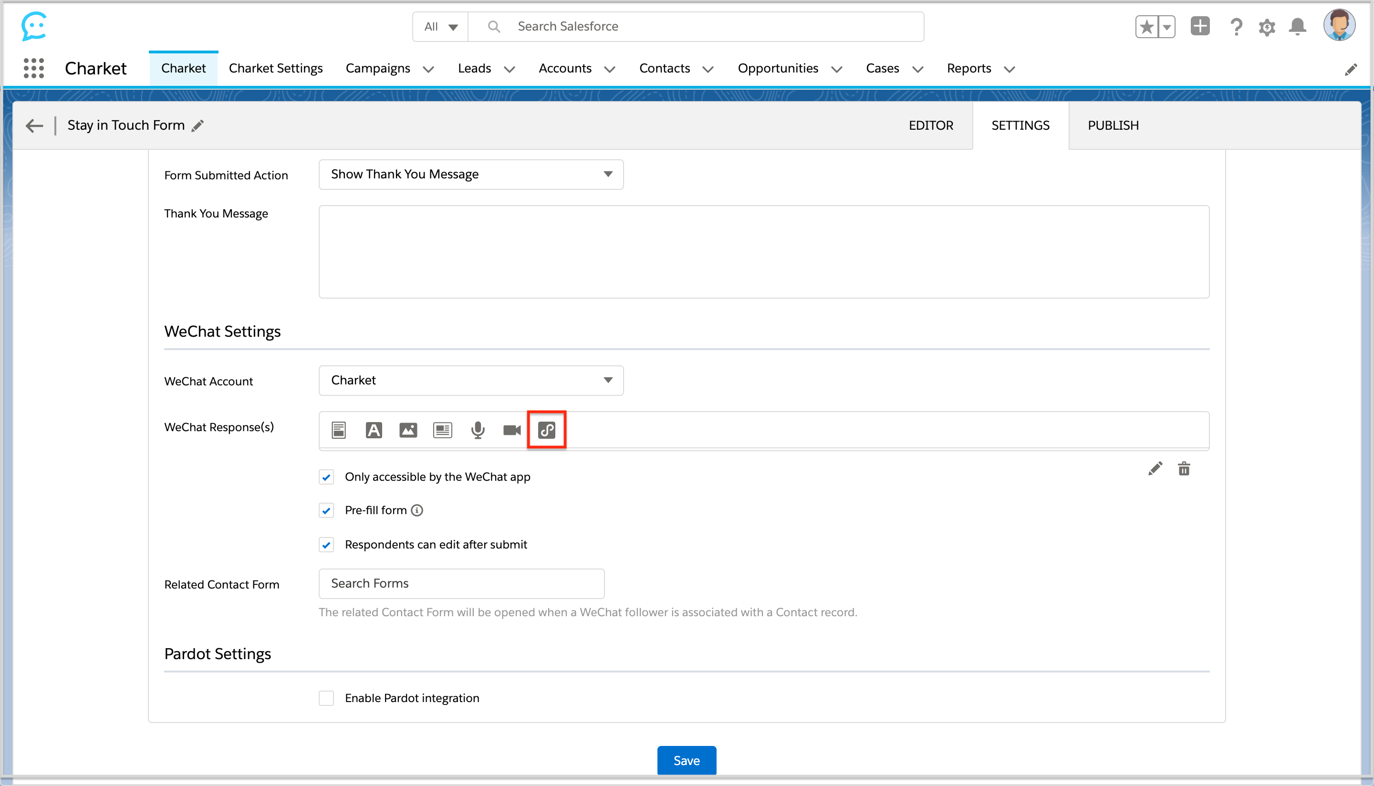The height and width of the screenshot is (786, 1374).
Task: Switch to the EDITOR tab
Action: [x=931, y=126]
